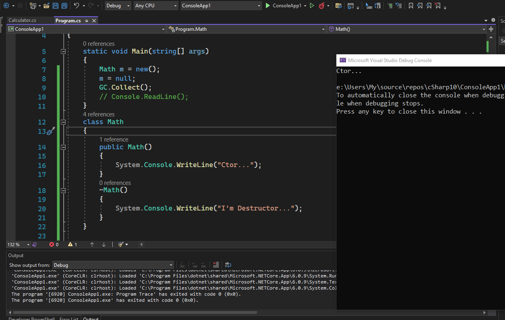Click the errors indicator showing 0
This screenshot has height=320, width=505.
54,245
